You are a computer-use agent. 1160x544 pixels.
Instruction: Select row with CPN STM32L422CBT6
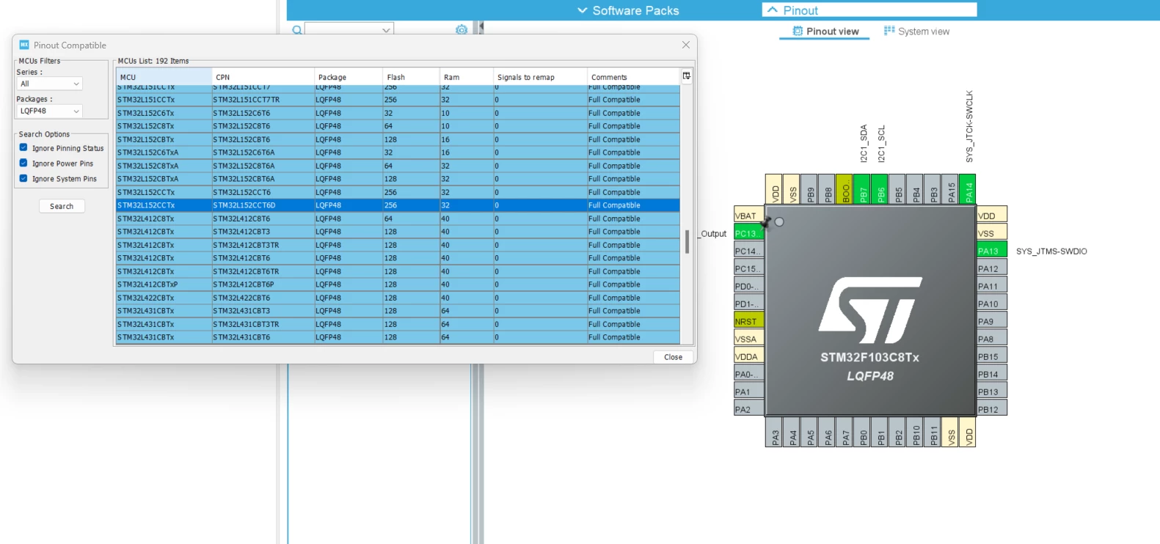coord(398,298)
